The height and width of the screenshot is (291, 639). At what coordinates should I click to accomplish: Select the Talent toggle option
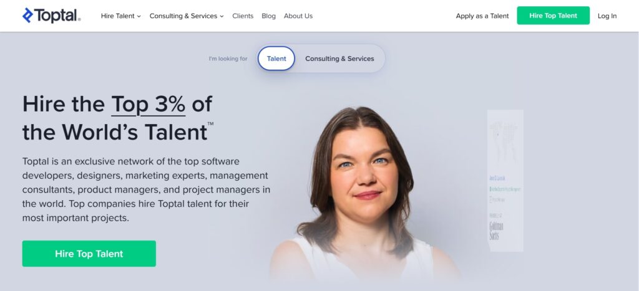point(276,58)
